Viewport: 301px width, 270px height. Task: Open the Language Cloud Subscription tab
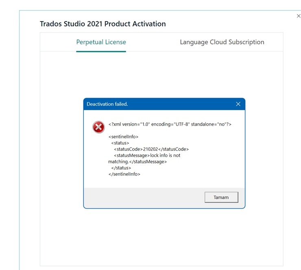point(222,42)
